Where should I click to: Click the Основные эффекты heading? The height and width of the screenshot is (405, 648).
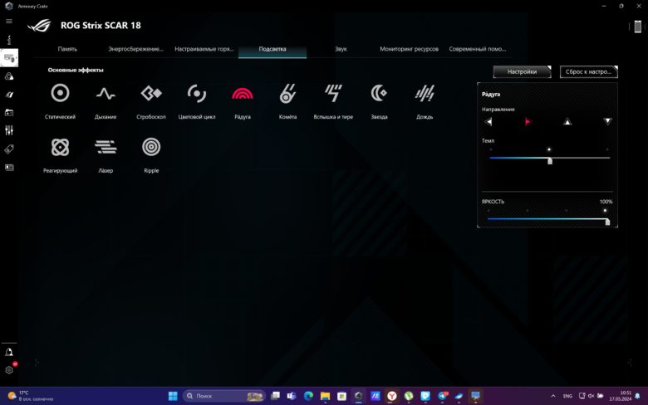pos(76,71)
